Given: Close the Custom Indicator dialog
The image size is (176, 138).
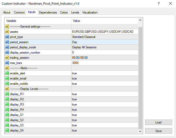Looking at the screenshot, I should tap(171, 3).
